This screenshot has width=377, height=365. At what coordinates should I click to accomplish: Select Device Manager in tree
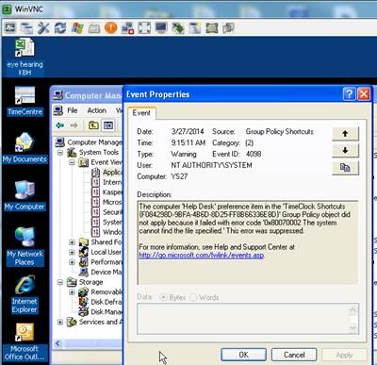101,272
